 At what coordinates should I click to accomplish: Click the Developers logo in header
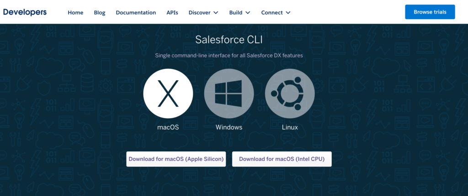(x=25, y=12)
